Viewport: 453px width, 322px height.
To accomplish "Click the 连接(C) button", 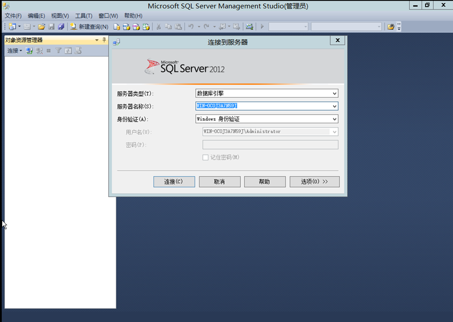I will click(174, 182).
